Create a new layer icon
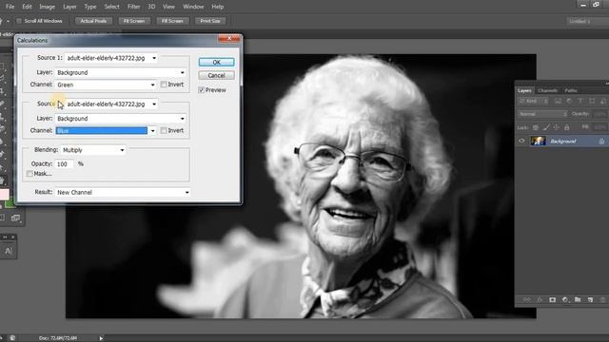The width and height of the screenshot is (609, 342). [x=590, y=300]
